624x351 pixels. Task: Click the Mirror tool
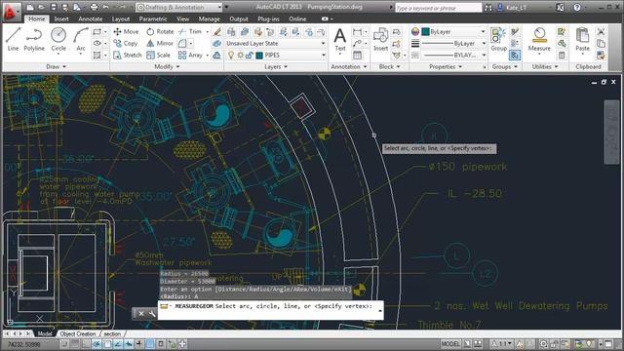160,43
